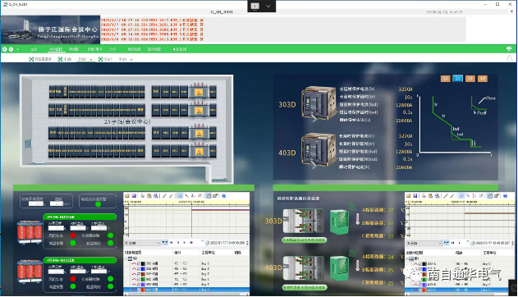Select the blue highlighted floor tab above curve
The height and width of the screenshot is (297, 518).
point(457,79)
